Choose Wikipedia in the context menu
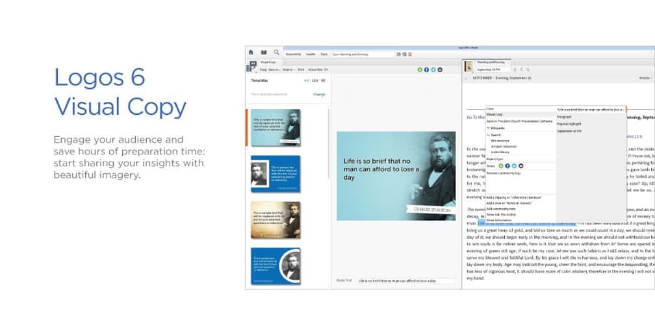Image resolution: width=655 pixels, height=327 pixels. 498,128
